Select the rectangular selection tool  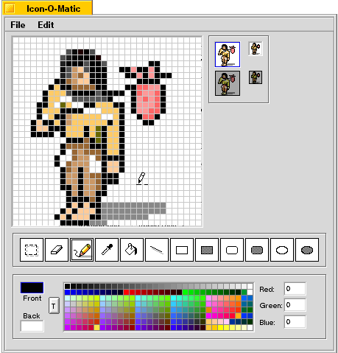pos(32,250)
